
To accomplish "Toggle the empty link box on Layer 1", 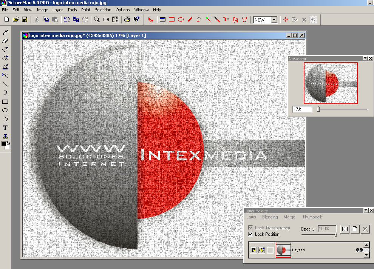I will click(x=270, y=250).
